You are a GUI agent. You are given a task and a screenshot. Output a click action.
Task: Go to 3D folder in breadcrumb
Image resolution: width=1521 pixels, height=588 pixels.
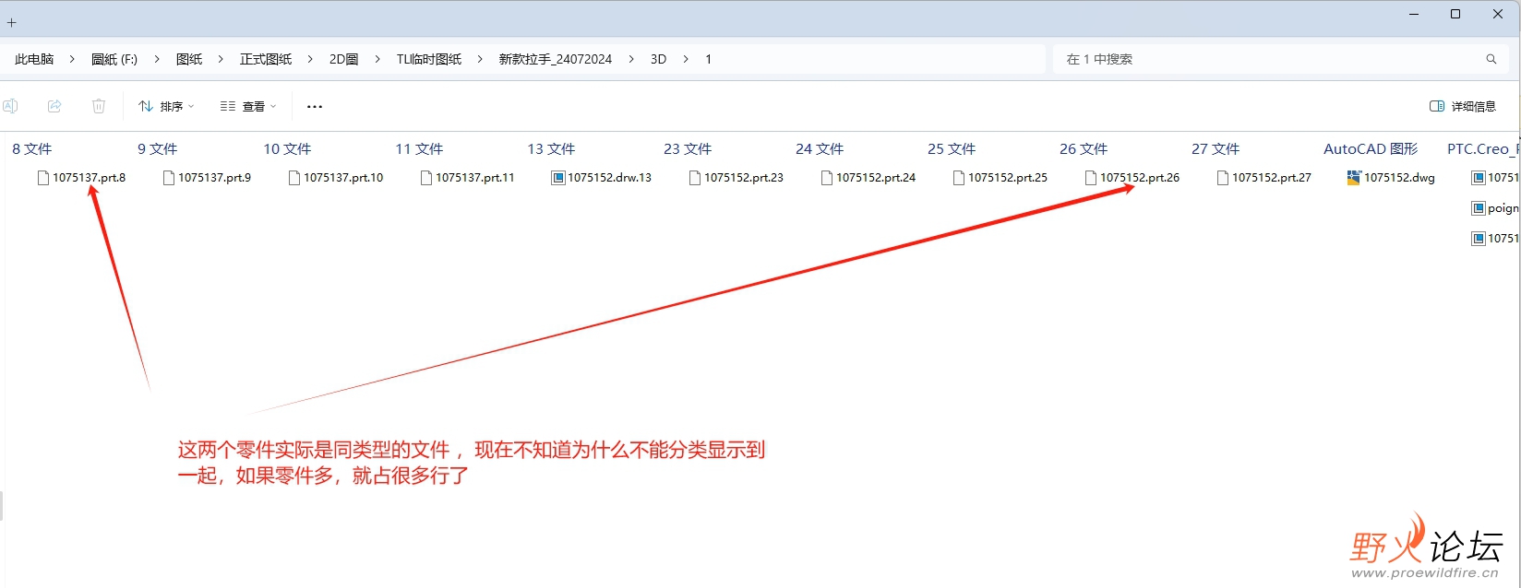(658, 59)
